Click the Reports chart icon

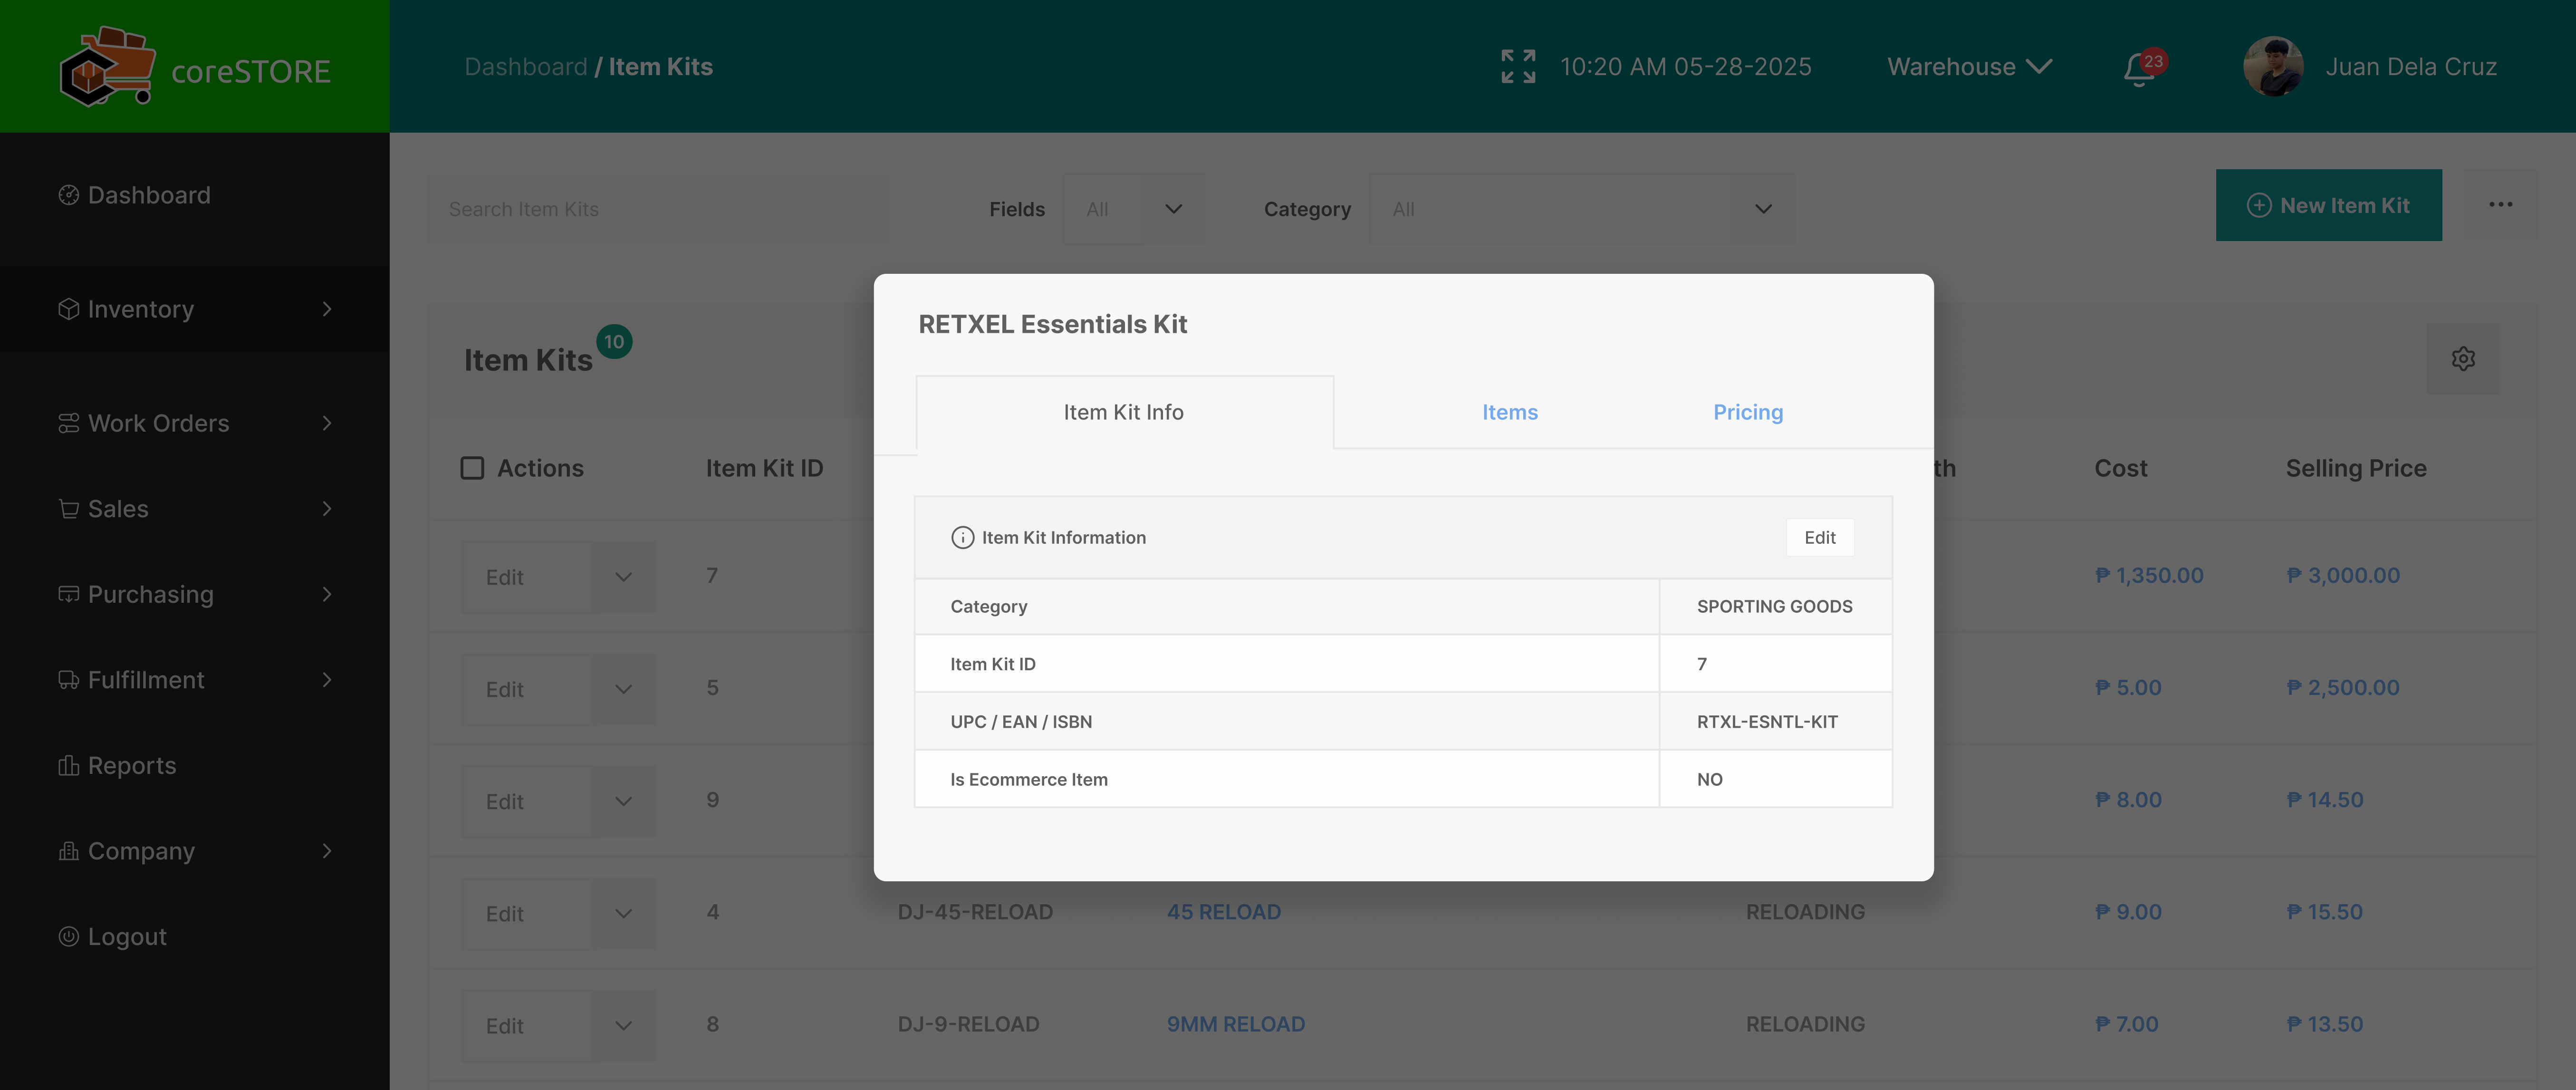pyautogui.click(x=68, y=766)
